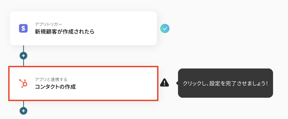288x119 pixels.
Task: Click the Stripe app icon
Action: pyautogui.click(x=23, y=28)
